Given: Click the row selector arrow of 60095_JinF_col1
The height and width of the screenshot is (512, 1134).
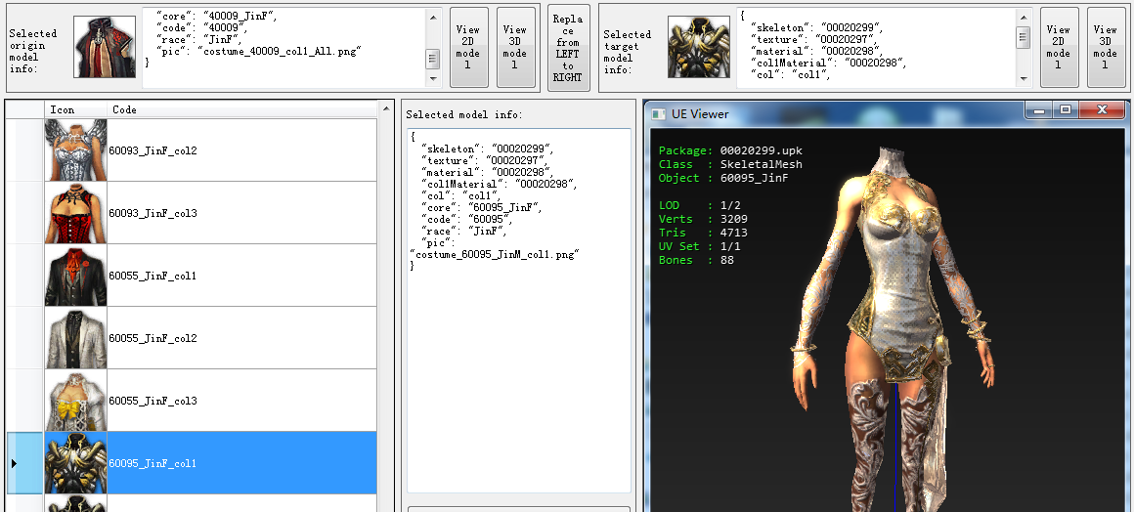Looking at the screenshot, I should tap(14, 463).
